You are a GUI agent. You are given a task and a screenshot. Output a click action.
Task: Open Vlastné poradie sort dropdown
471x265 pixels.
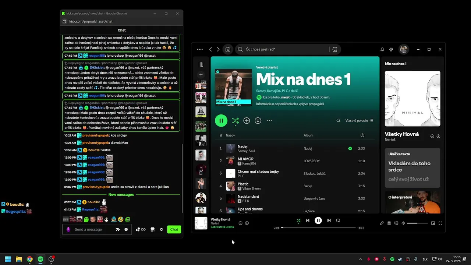point(359,120)
